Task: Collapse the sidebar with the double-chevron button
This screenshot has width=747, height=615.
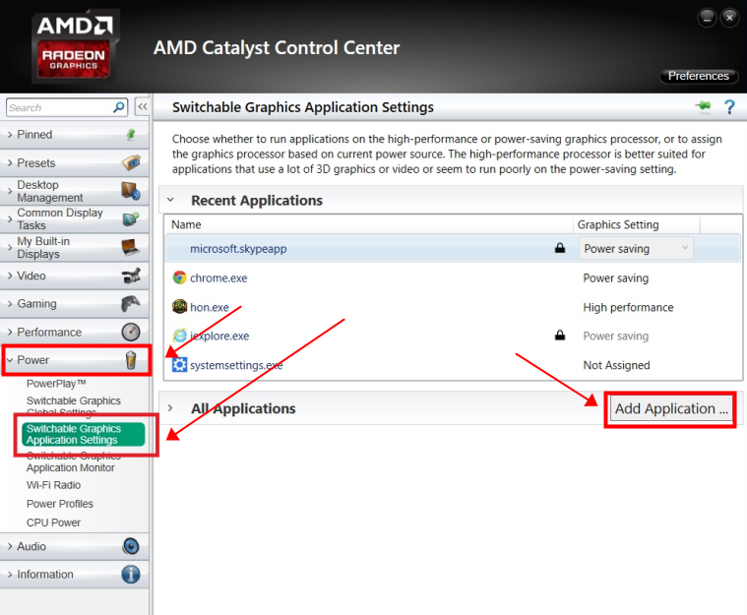Action: click(x=142, y=107)
